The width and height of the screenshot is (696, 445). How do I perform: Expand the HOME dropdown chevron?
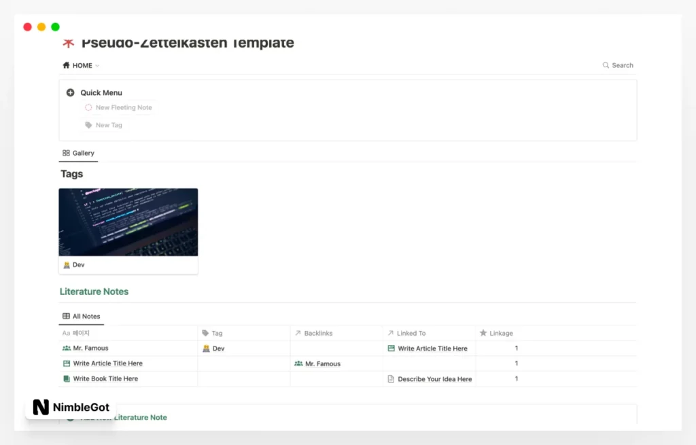(x=97, y=66)
